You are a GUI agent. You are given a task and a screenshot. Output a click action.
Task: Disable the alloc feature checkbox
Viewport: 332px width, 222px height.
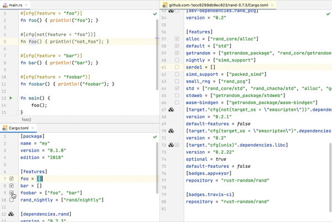pos(177,39)
